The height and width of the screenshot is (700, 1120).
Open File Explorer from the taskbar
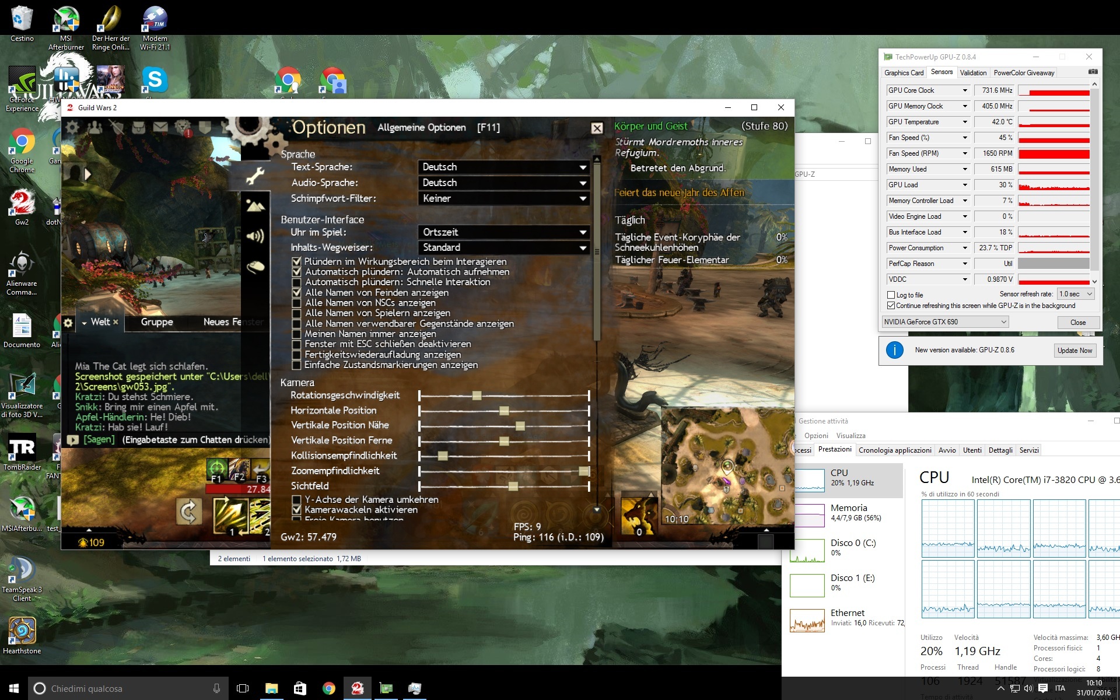tap(271, 688)
